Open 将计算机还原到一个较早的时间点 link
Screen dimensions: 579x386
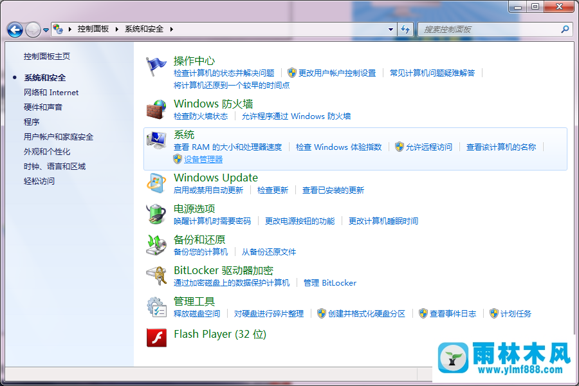(232, 86)
